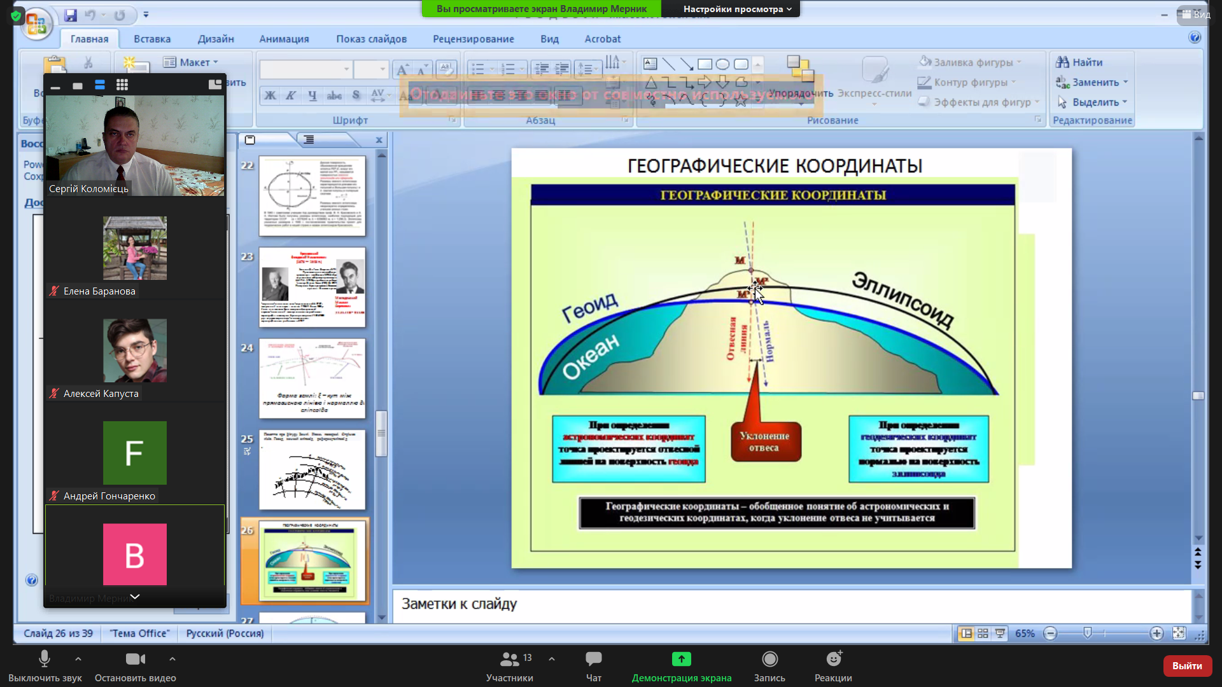Expand video options arrow beside camera
Image resolution: width=1222 pixels, height=687 pixels.
(x=172, y=659)
